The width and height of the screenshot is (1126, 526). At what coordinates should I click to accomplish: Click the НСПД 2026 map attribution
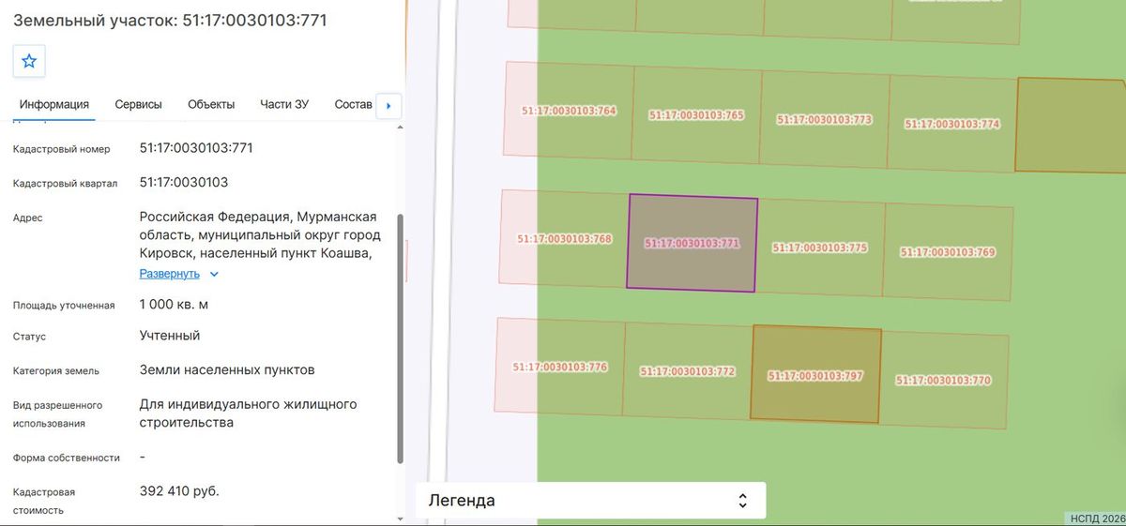click(1096, 518)
